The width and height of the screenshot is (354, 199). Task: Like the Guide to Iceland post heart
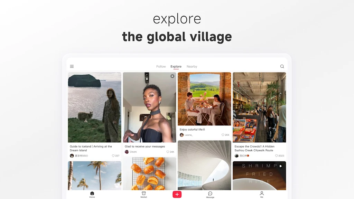click(113, 156)
